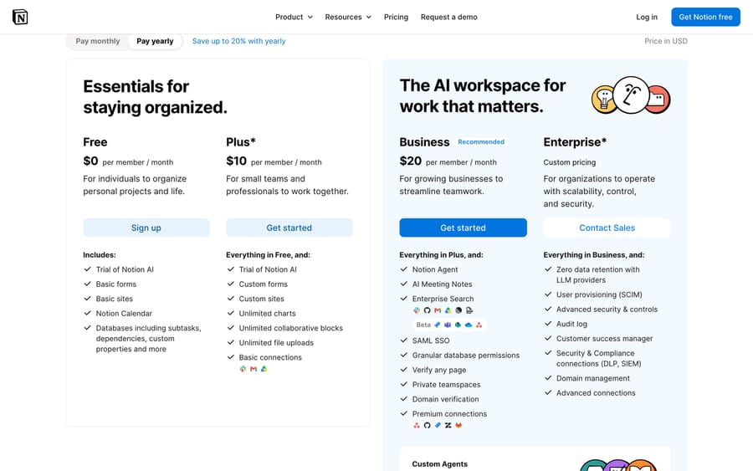This screenshot has width=753, height=471.
Task: Click the red avatar illustration
Action: tap(659, 100)
